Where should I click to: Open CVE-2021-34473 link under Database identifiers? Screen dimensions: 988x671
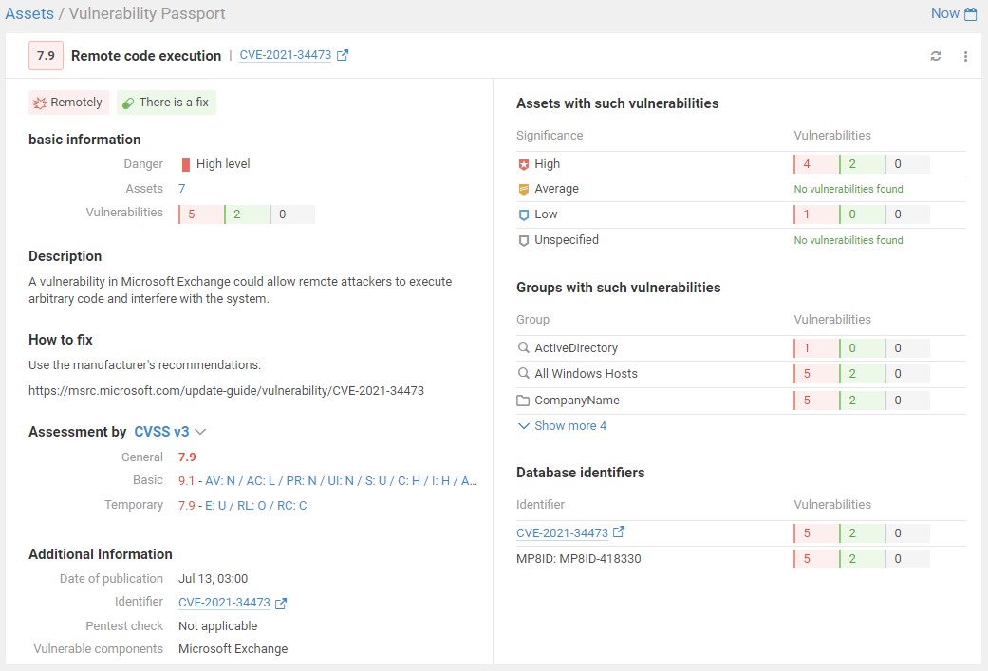(x=562, y=533)
